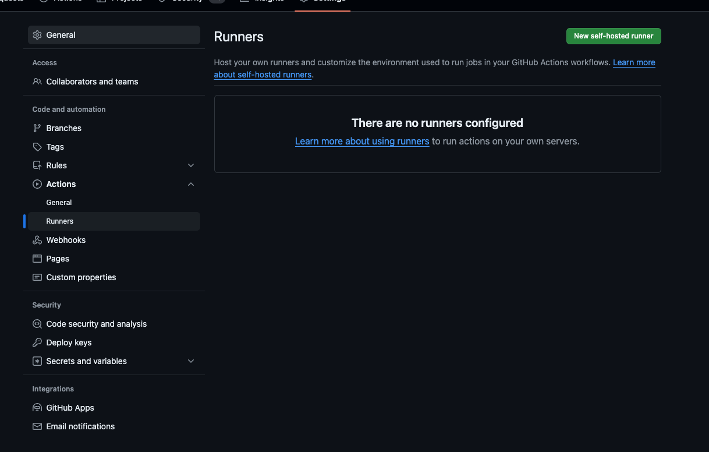Follow Learn more about self-hosted runners link
This screenshot has height=452, width=709.
[x=263, y=75]
